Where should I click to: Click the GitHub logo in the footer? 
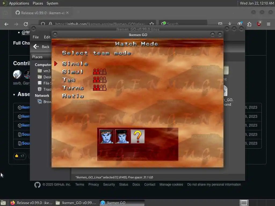pos(37,185)
